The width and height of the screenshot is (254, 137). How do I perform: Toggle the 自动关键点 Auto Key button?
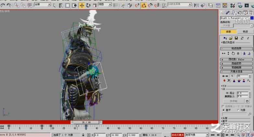click(x=178, y=135)
